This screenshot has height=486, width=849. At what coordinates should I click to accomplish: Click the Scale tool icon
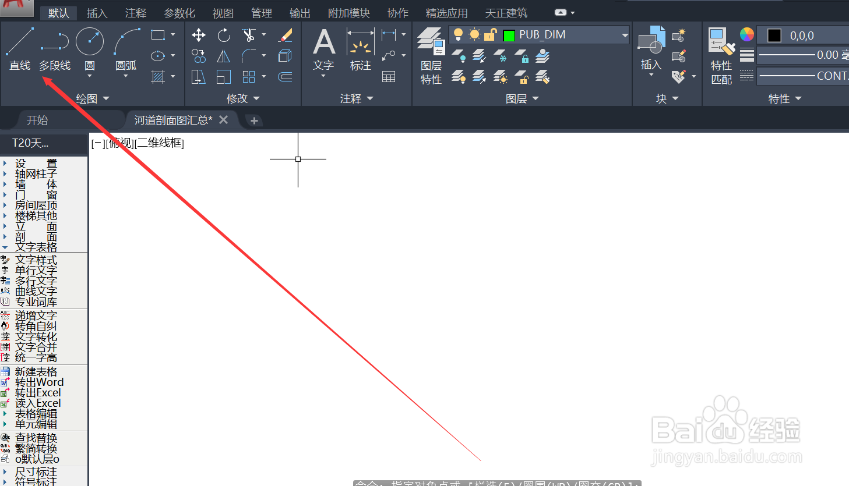pos(224,77)
